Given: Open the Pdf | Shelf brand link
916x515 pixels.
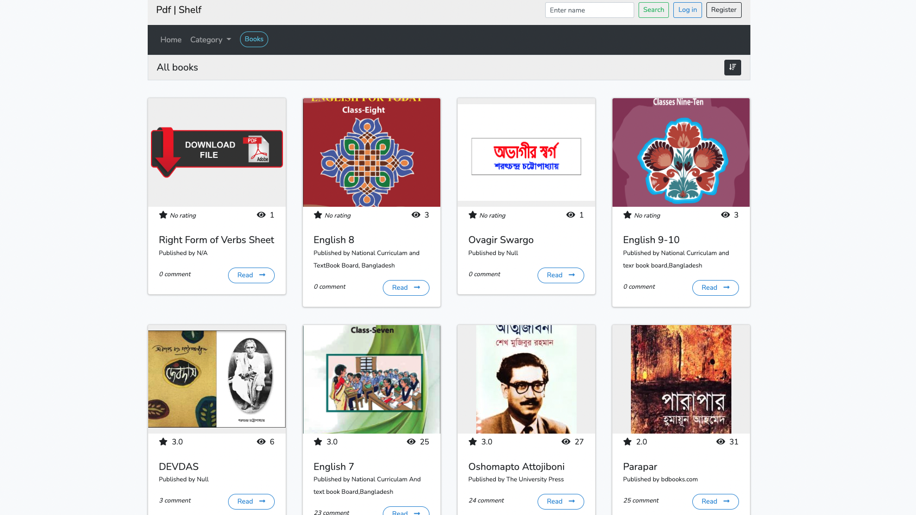Looking at the screenshot, I should (179, 10).
